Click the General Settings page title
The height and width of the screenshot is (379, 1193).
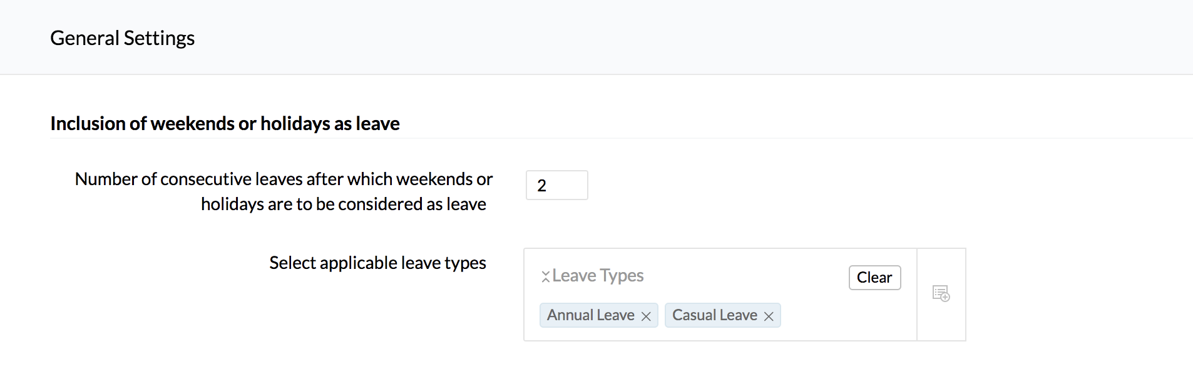(123, 38)
